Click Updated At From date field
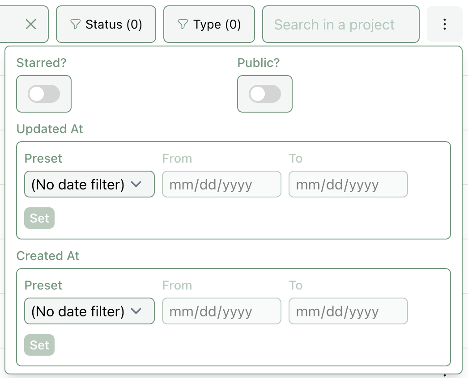The height and width of the screenshot is (378, 468). (221, 184)
